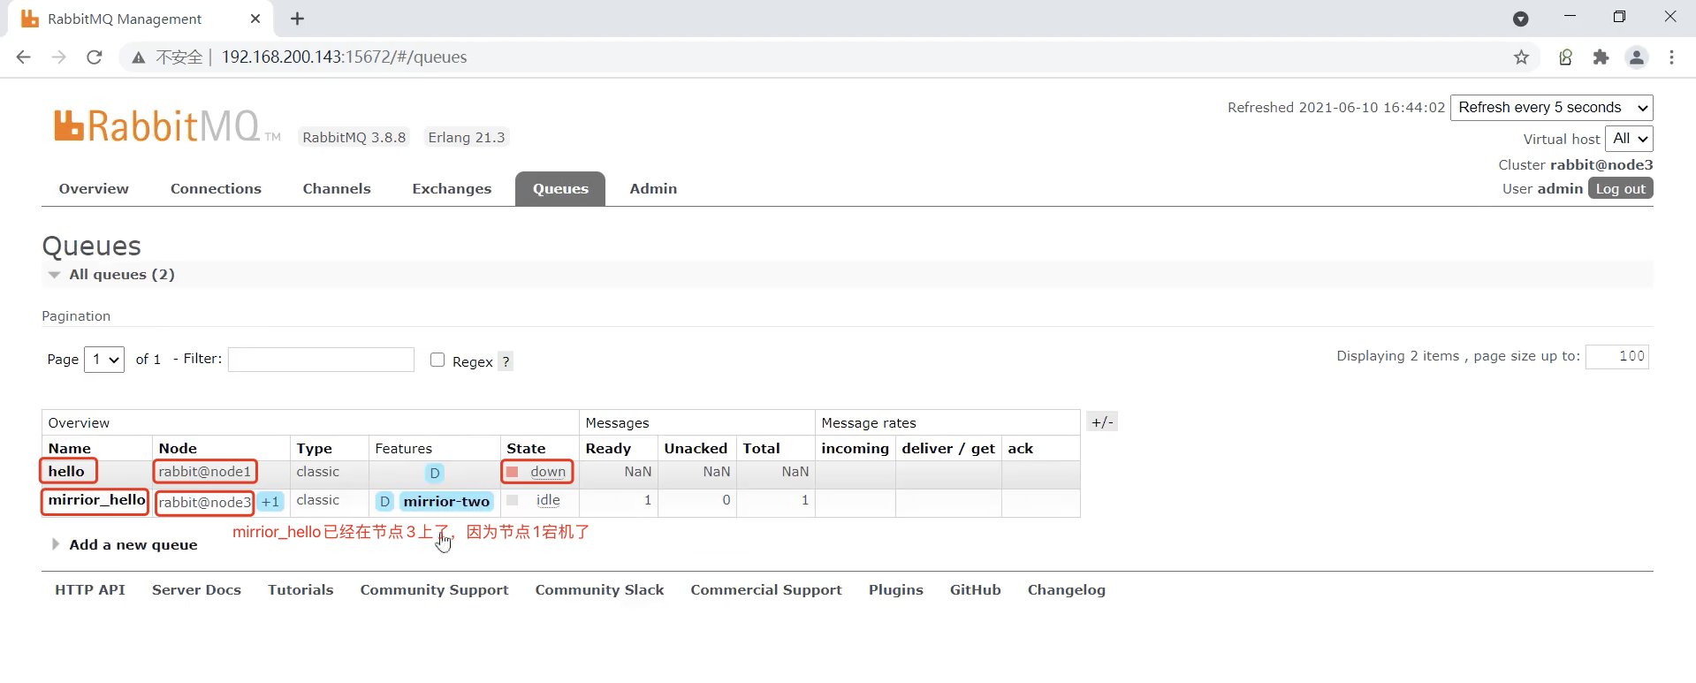Select the Queues tab
This screenshot has height=683, width=1696.
coord(560,189)
